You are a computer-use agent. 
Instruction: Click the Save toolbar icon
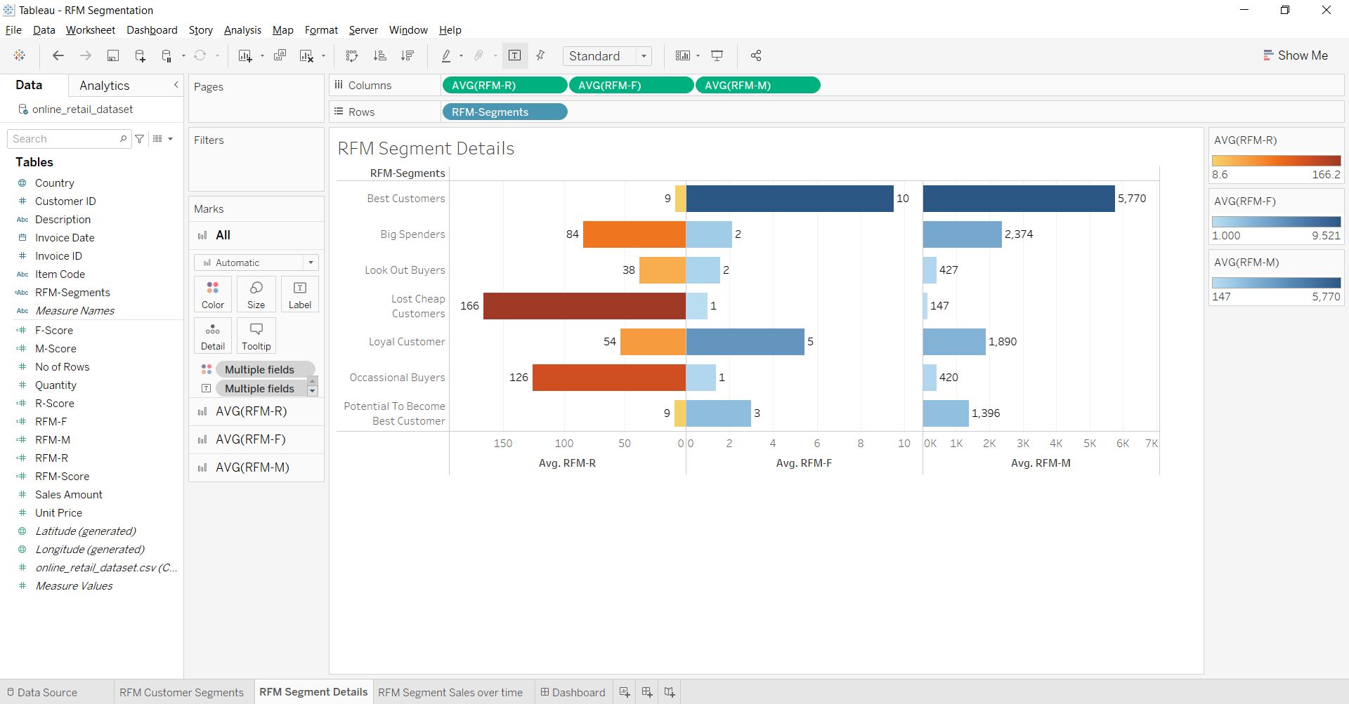pyautogui.click(x=112, y=55)
